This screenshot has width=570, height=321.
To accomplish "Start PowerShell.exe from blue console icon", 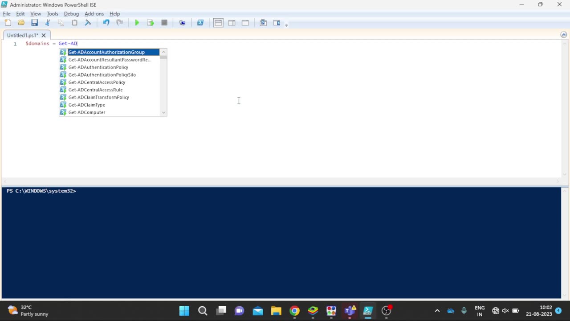I will pyautogui.click(x=200, y=23).
